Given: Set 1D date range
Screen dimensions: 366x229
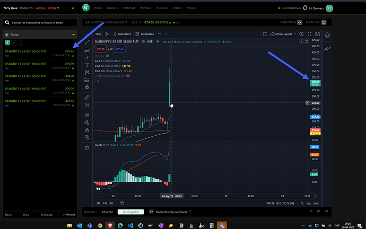Looking at the screenshot, I should 111,204.
